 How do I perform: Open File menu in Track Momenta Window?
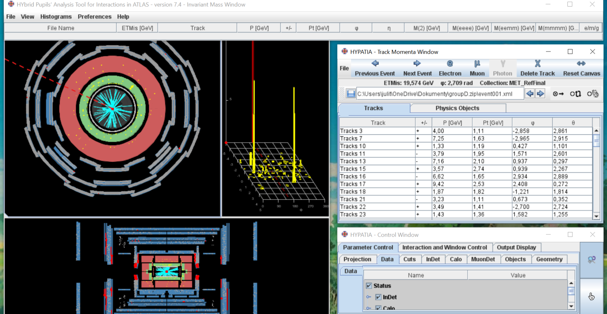coord(344,68)
